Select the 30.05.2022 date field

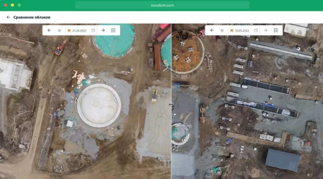[242, 31]
